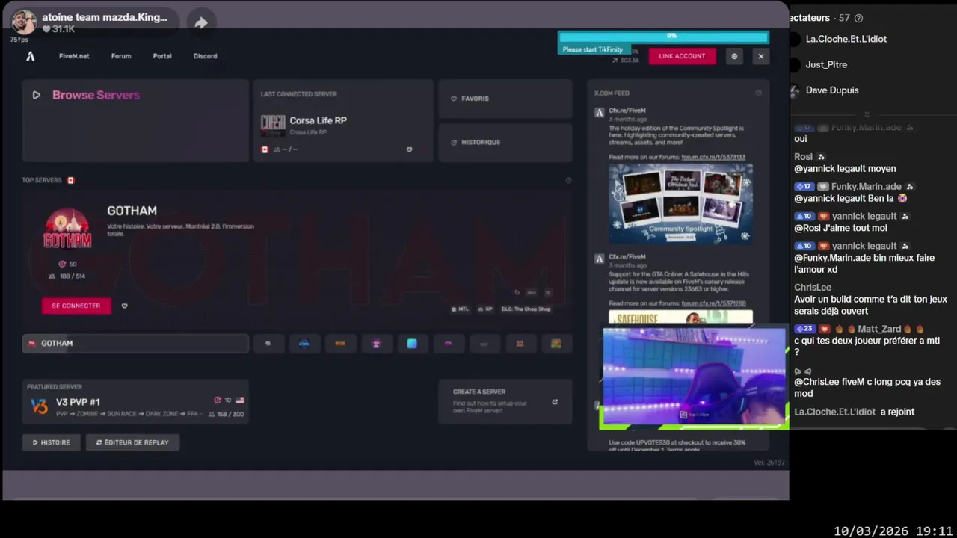Open forum.cfx.re link in holiday edition post
The height and width of the screenshot is (538, 957).
[x=713, y=158]
